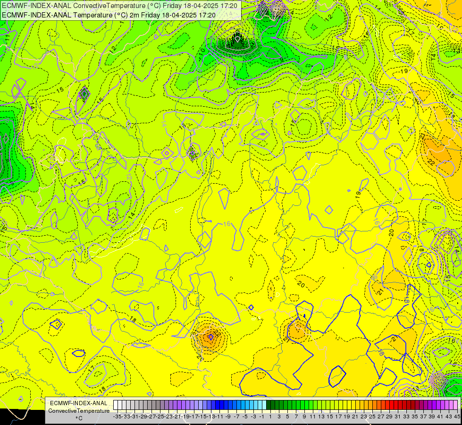Click contour label 22 inside bottom orange hotspot
Viewport: 462px width, 425px height.
tap(218, 333)
